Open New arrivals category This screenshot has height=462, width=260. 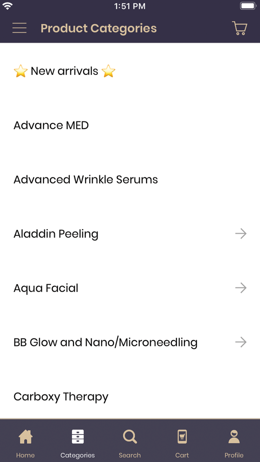coord(130,71)
